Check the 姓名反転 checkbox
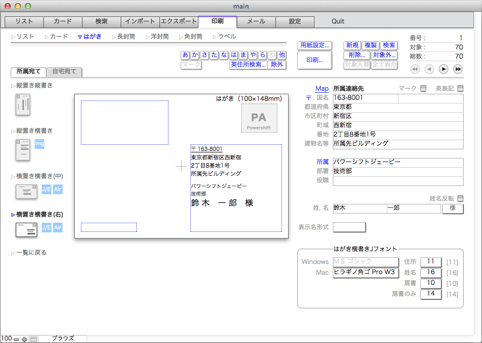Screen dimensions: 482x343 point(460,199)
